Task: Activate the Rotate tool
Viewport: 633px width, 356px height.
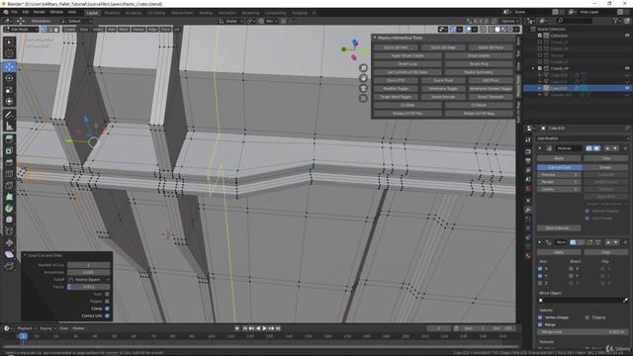Action: 9,78
